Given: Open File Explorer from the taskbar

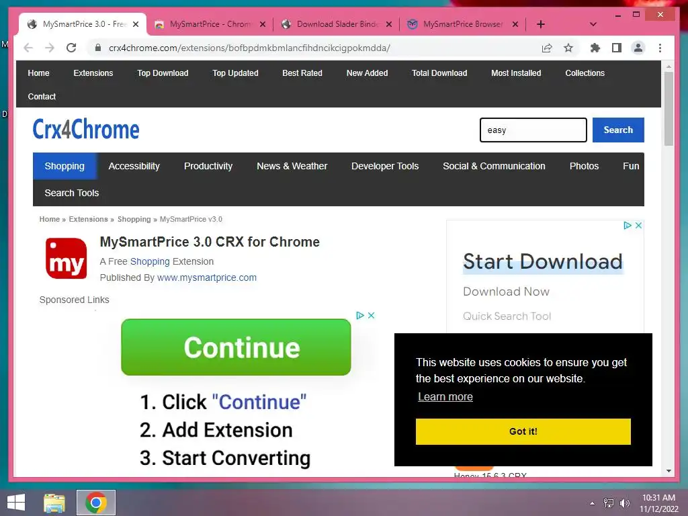Looking at the screenshot, I should click(54, 503).
